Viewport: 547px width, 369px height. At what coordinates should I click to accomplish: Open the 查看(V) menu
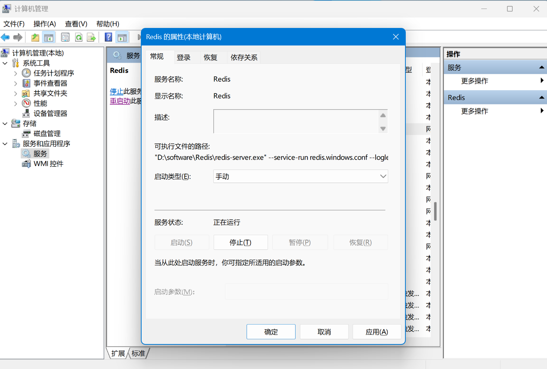76,24
